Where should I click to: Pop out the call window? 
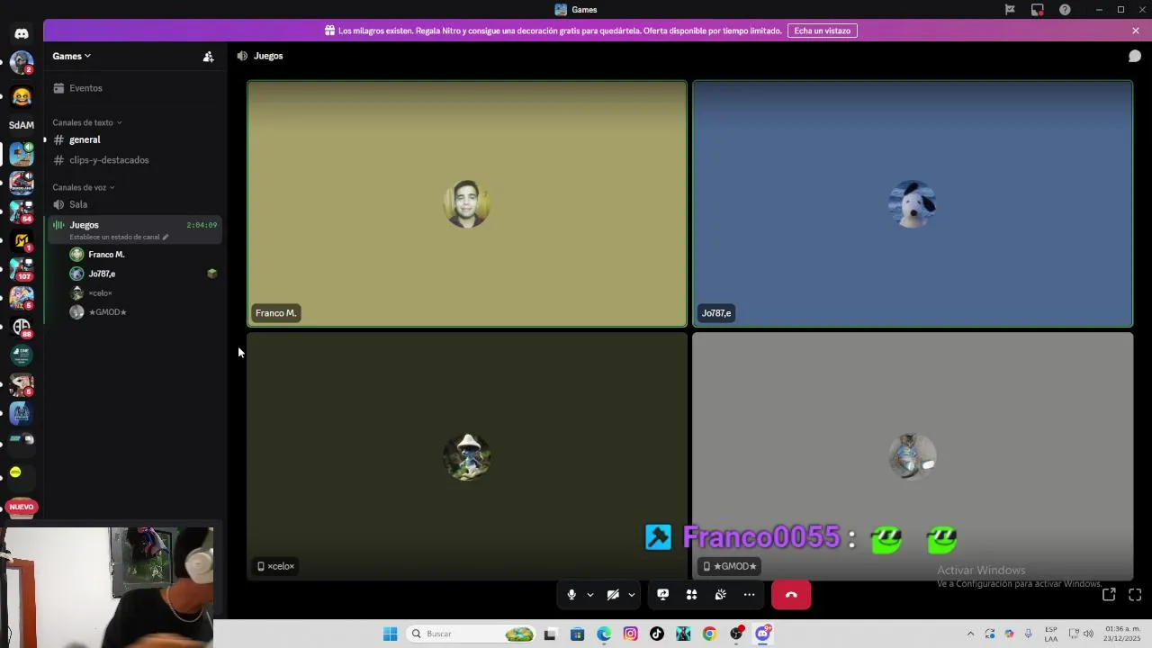click(1109, 595)
